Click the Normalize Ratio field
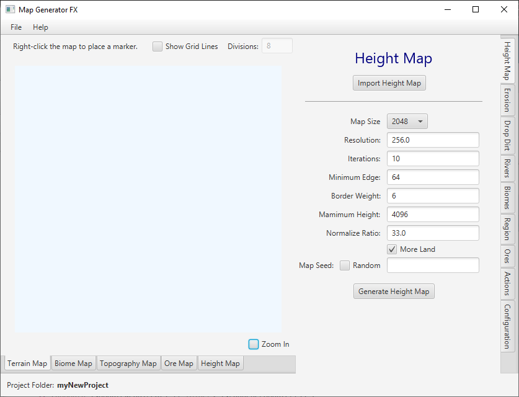Image resolution: width=519 pixels, height=397 pixels. (x=433, y=233)
